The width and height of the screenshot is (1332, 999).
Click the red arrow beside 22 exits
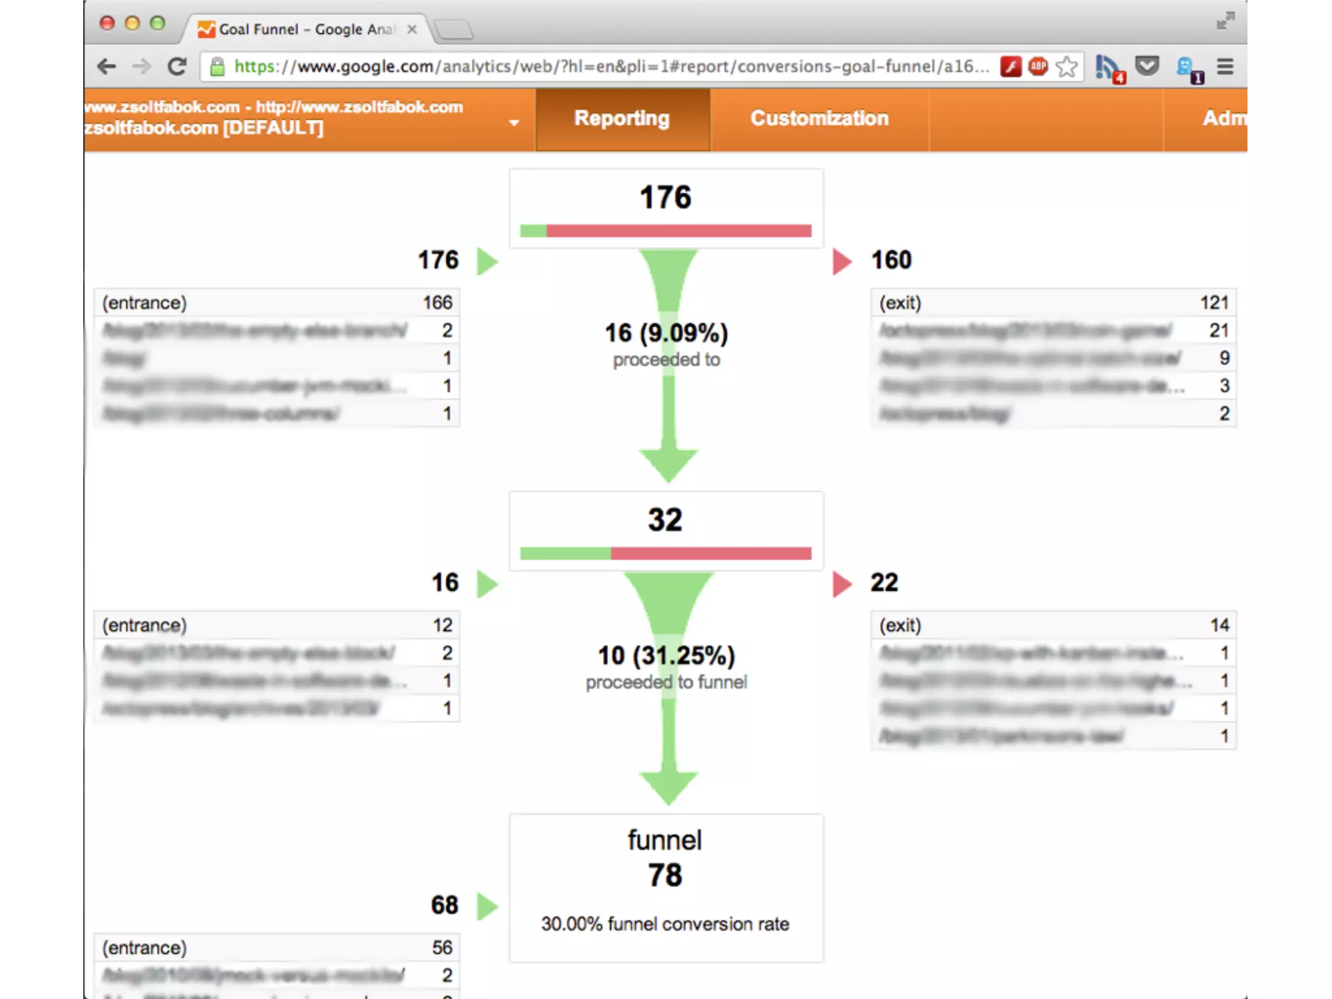click(842, 583)
